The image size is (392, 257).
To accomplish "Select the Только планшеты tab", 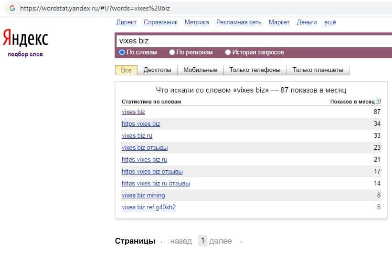I will tap(318, 70).
